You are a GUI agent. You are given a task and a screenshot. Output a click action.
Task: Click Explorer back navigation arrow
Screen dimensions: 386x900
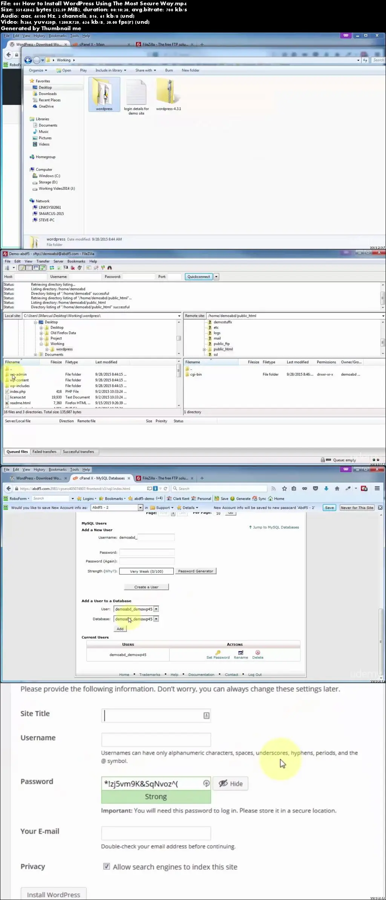point(28,60)
